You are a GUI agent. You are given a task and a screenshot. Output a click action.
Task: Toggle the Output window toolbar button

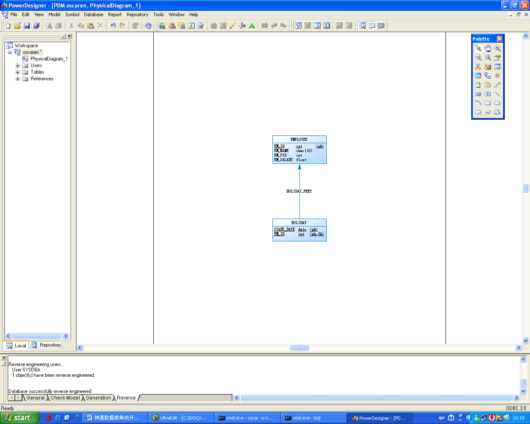pyautogui.click(x=372, y=26)
